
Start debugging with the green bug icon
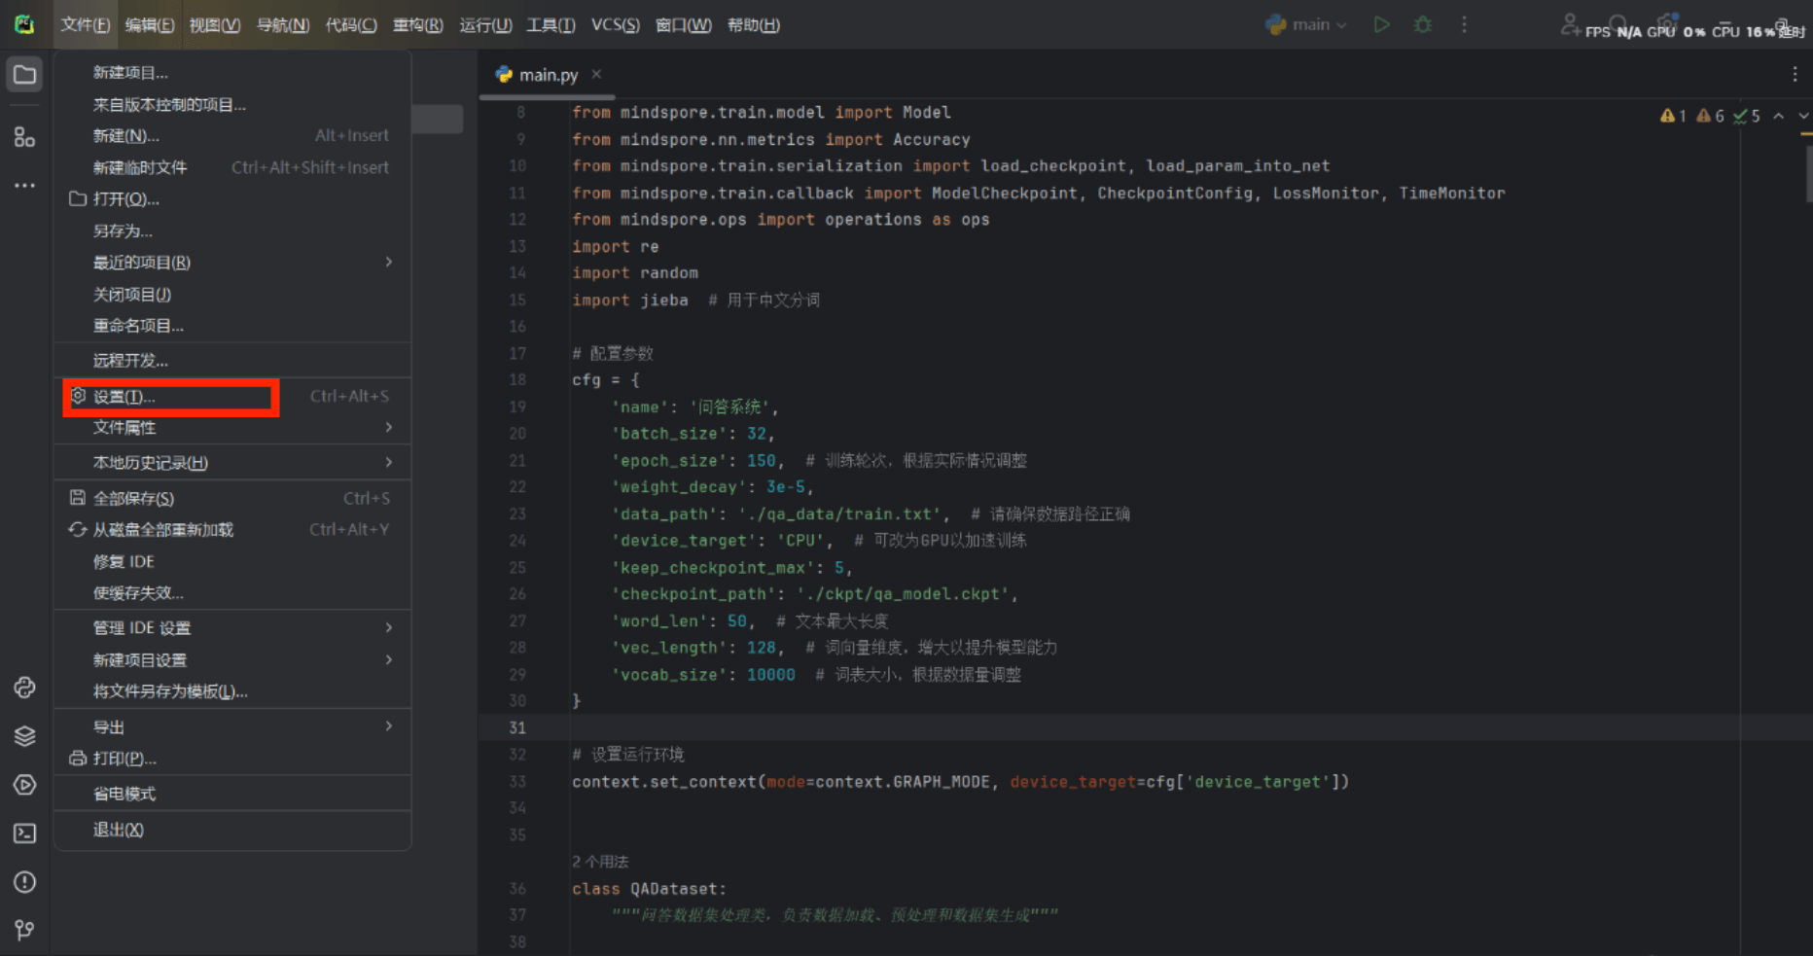[1422, 24]
